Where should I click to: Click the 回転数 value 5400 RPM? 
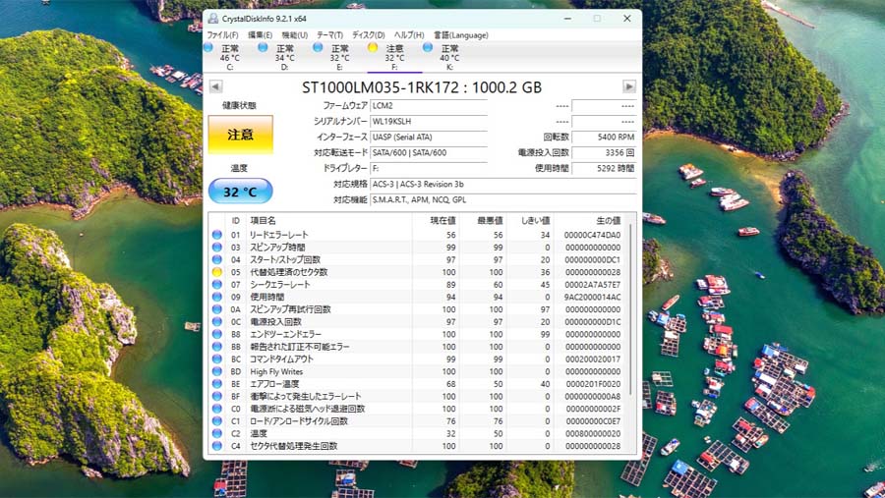pos(604,138)
